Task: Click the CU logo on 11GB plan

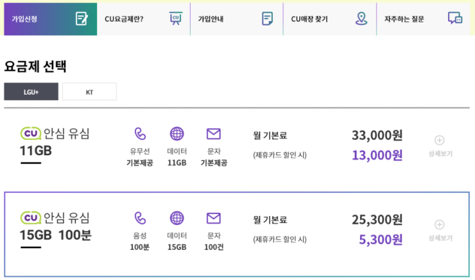Action: pos(31,134)
